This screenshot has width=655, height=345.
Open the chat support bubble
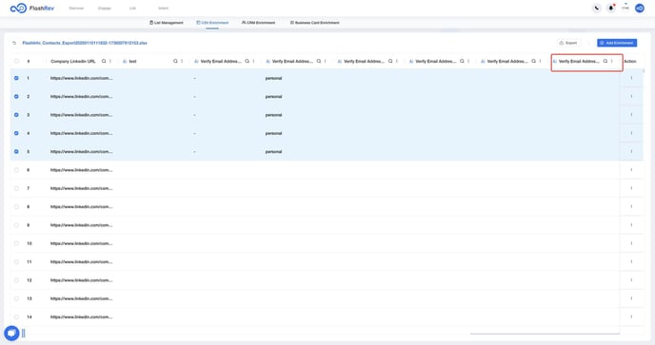(x=11, y=333)
